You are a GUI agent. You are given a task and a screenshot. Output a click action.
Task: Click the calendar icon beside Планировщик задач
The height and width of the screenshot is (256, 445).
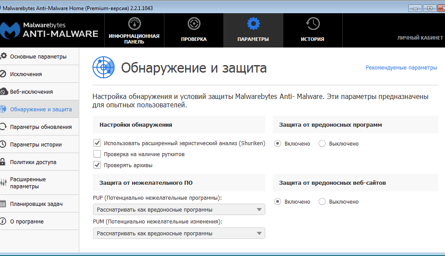pos(3,204)
